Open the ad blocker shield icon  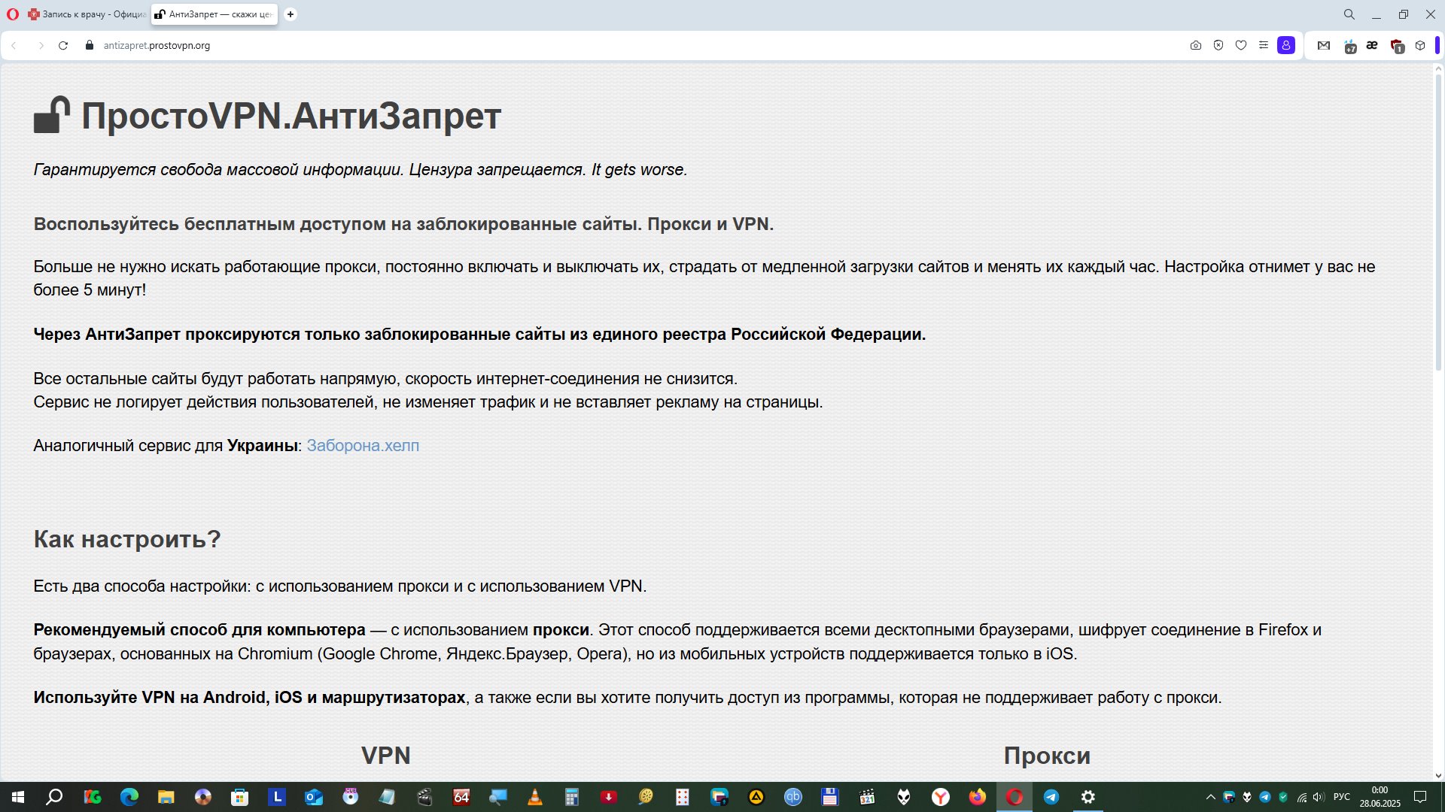coord(1218,46)
